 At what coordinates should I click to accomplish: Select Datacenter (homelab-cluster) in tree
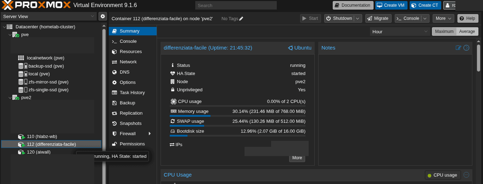[x=45, y=27]
